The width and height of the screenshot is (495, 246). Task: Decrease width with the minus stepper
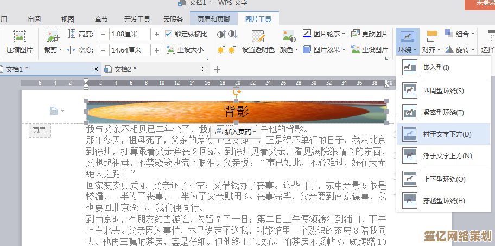[x=103, y=50]
